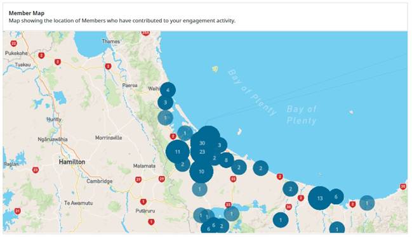
Task: Select the Thames town label
Action: point(110,41)
